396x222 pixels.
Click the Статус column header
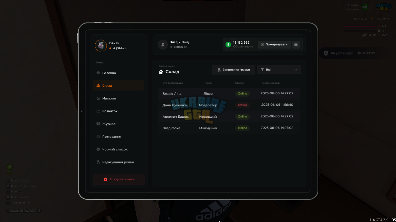(x=239, y=83)
